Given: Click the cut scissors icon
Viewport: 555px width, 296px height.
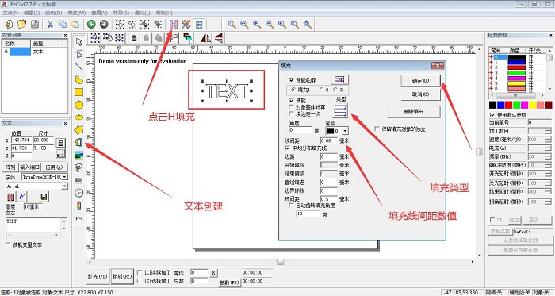Looking at the screenshot, I should 50,24.
